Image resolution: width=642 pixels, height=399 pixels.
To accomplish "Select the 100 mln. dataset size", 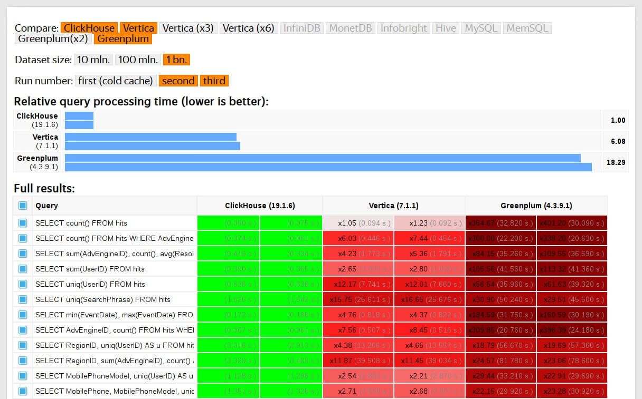I will [137, 60].
